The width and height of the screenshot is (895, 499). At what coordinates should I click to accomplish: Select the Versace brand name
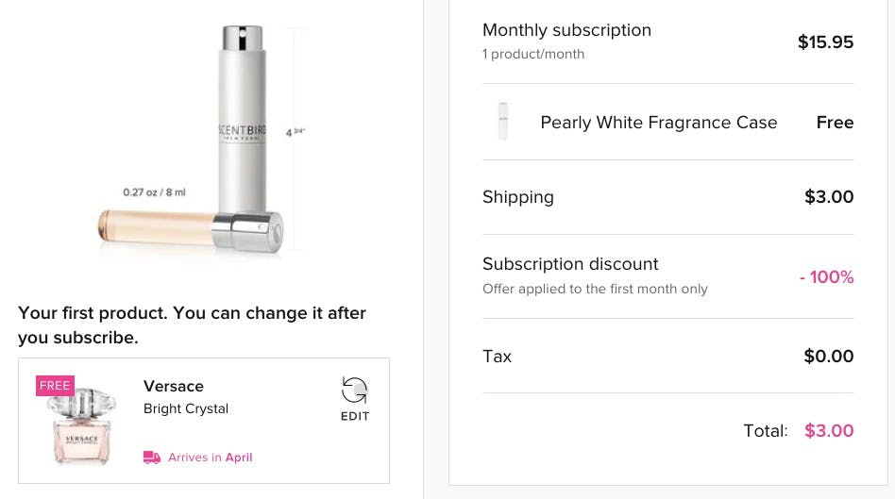(x=174, y=386)
